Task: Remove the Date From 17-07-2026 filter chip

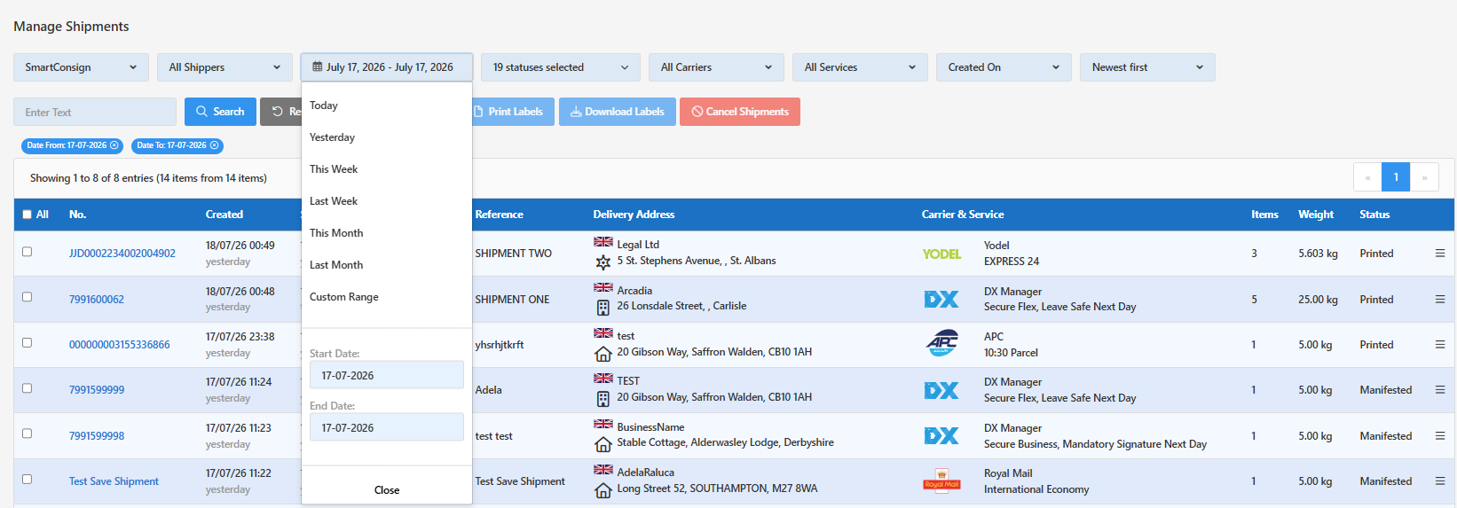Action: [x=114, y=145]
